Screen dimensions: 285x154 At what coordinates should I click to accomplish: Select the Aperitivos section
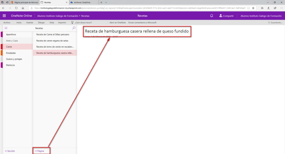[x=11, y=34]
